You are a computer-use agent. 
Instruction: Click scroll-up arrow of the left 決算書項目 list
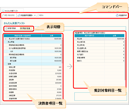click(x=62, y=39)
